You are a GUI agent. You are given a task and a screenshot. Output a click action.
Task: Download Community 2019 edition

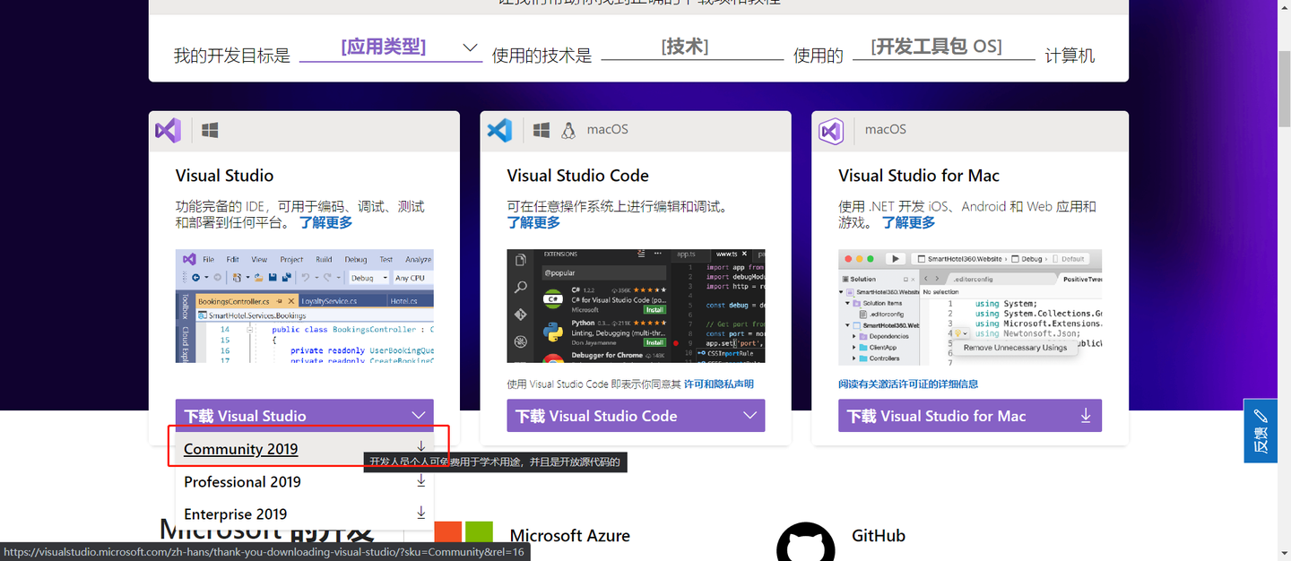click(240, 449)
